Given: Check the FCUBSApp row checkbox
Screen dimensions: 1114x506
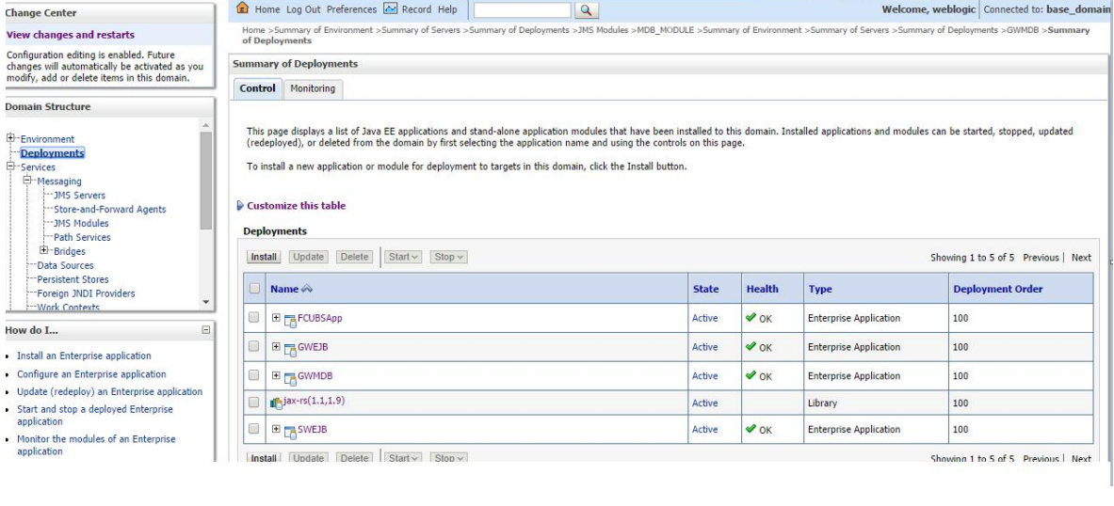Looking at the screenshot, I should tap(253, 318).
